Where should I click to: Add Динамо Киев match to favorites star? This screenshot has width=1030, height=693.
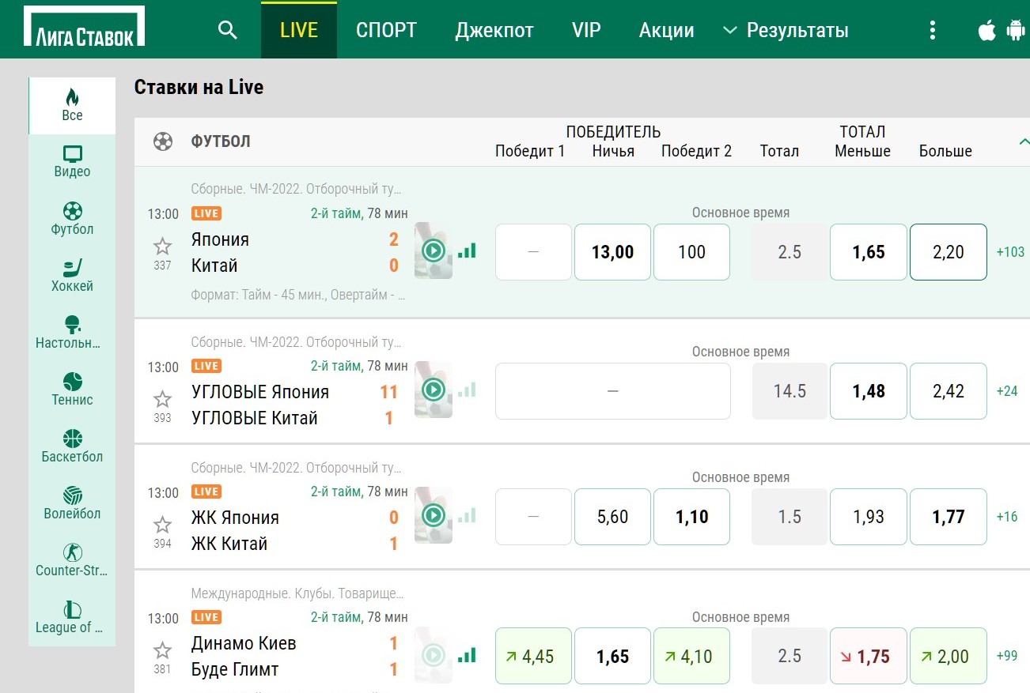pos(162,650)
